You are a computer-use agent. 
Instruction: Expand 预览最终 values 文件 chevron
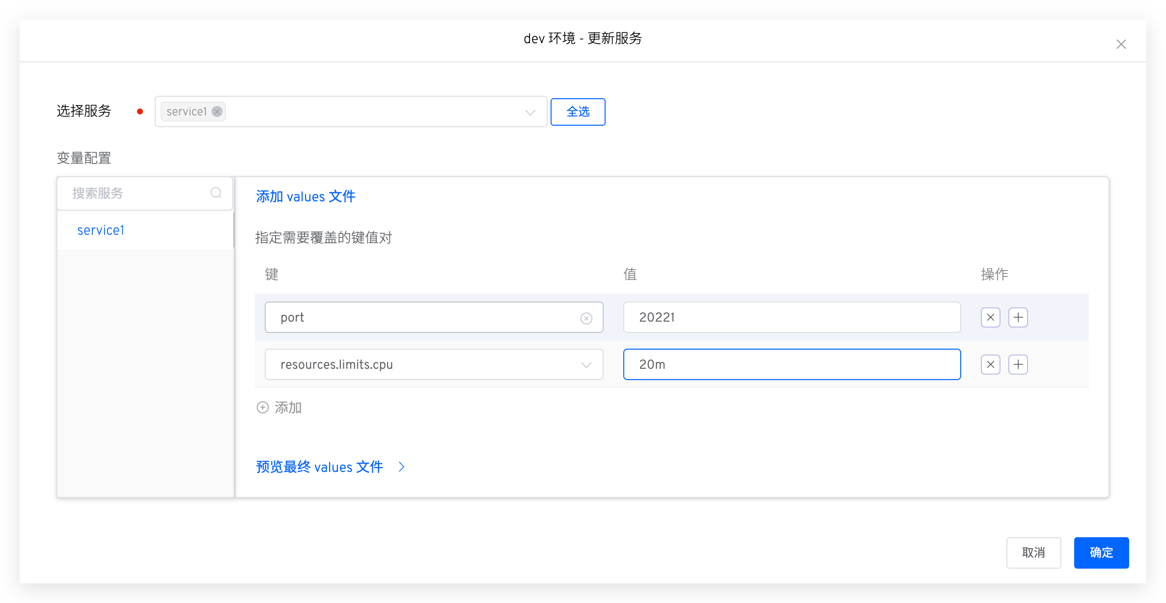[401, 467]
